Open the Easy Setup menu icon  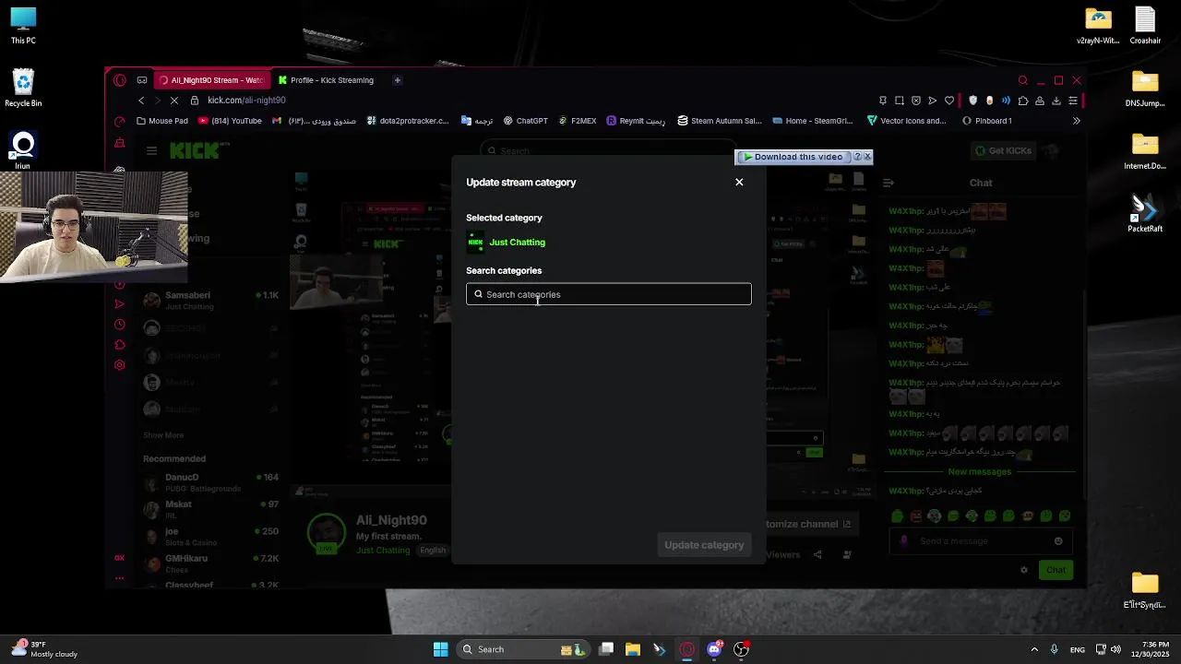1073,101
